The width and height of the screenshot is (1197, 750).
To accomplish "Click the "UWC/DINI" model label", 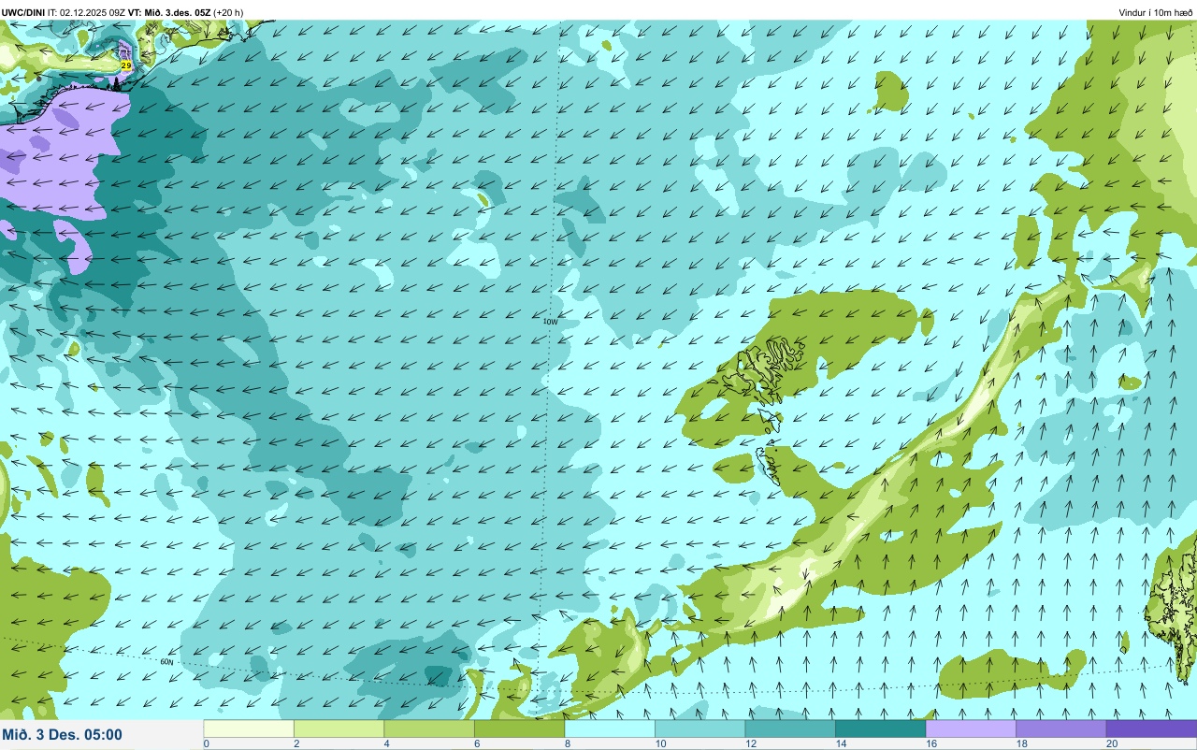I will [23, 12].
